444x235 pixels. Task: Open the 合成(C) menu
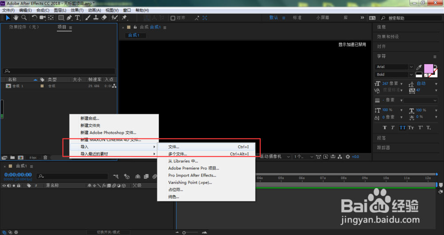tap(43, 10)
